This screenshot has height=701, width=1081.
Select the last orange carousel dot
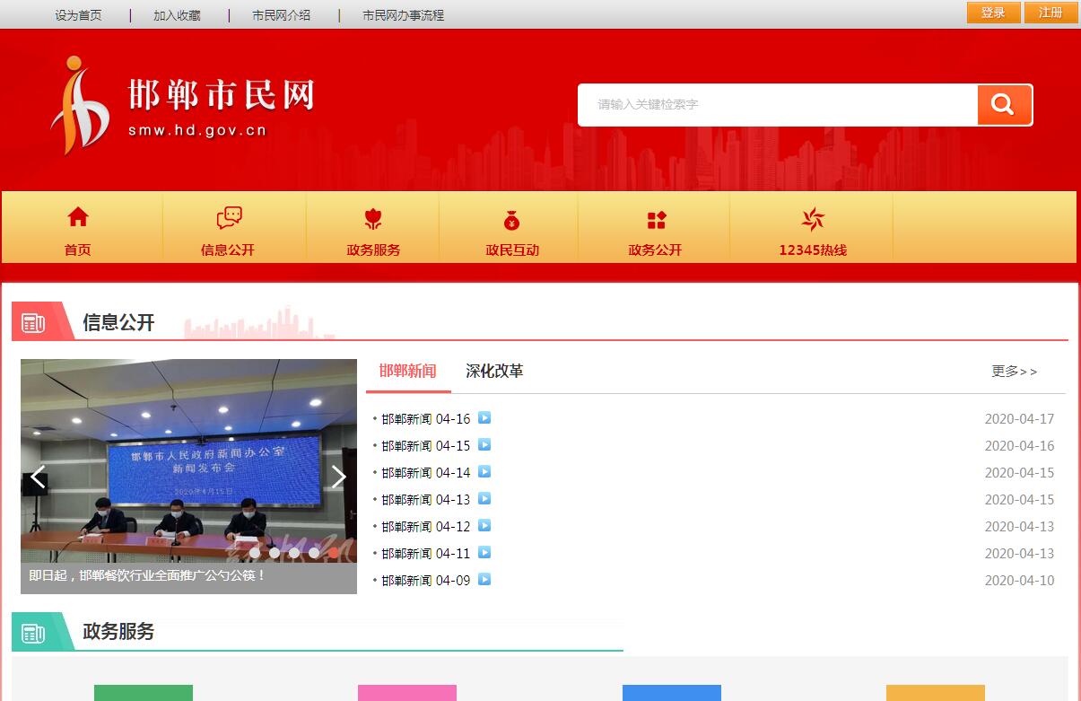point(334,553)
